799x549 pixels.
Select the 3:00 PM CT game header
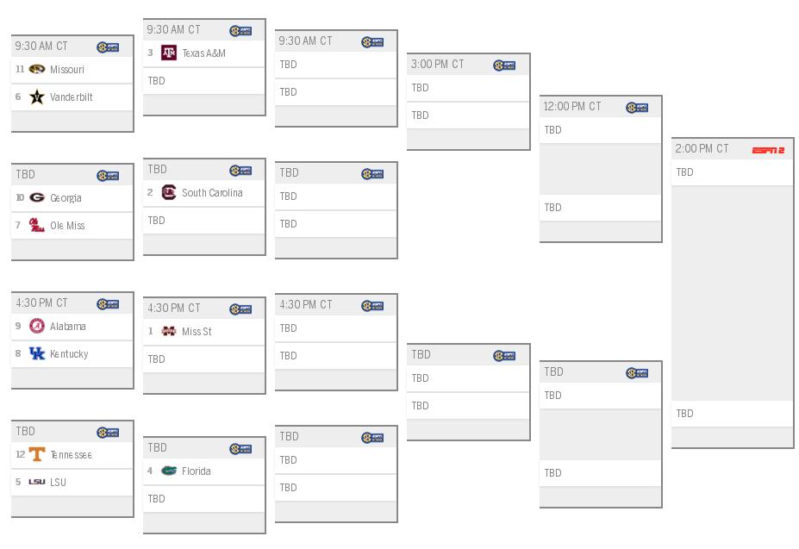468,65
